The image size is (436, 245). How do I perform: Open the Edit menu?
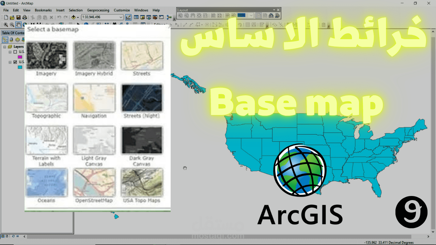tap(16, 10)
